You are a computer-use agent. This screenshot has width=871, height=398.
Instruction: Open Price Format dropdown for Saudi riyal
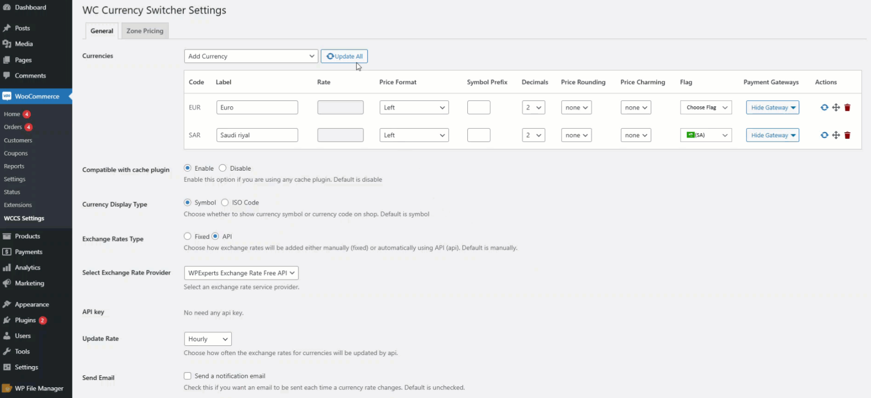point(414,135)
